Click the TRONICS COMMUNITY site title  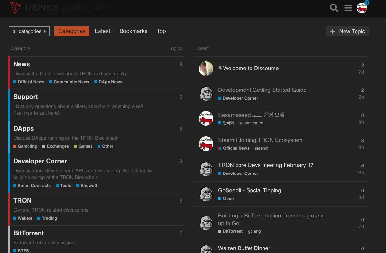click(x=66, y=8)
